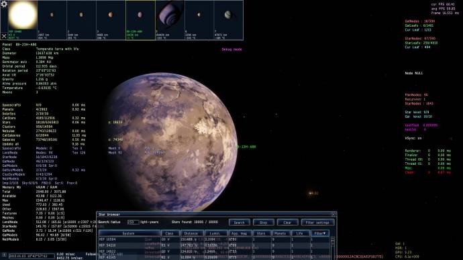
Task: Select the sun thumbnail in system browser
Action: coord(23,20)
